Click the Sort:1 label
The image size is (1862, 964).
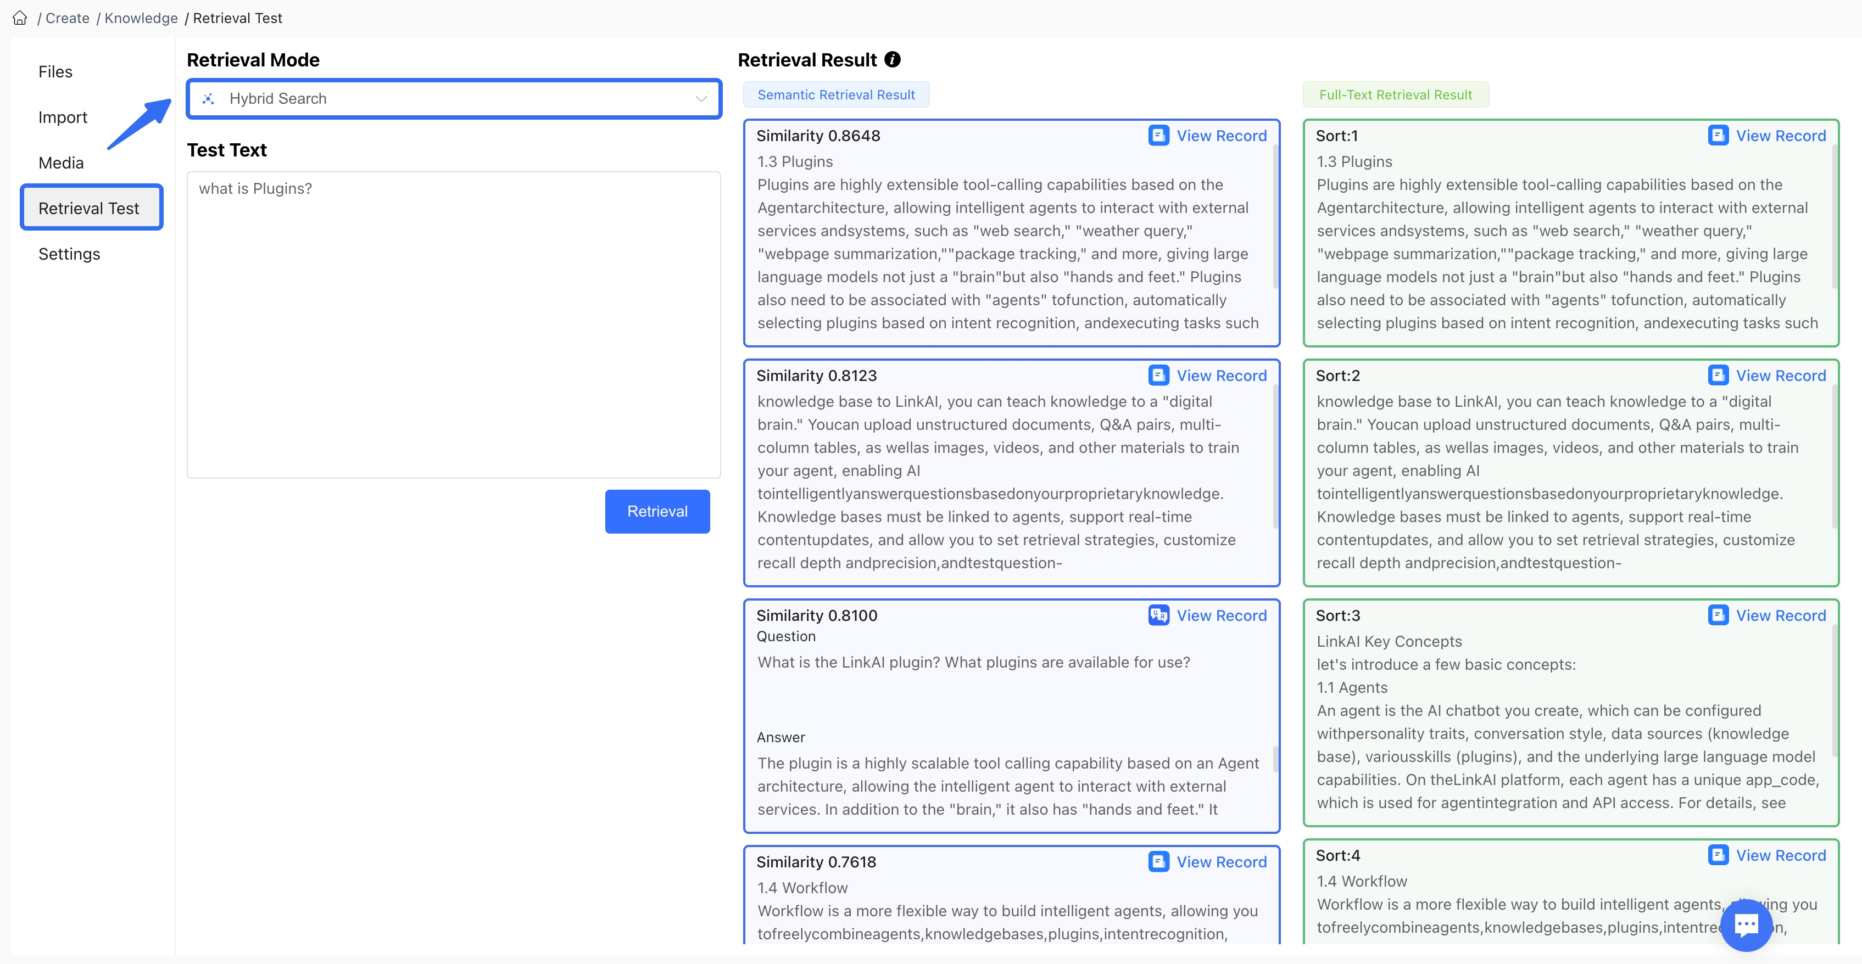[1337, 136]
